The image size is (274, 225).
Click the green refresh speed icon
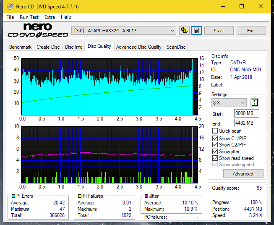pos(255,102)
